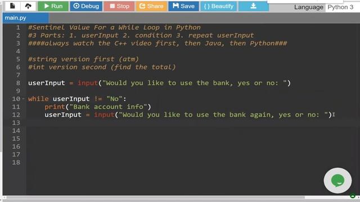The width and height of the screenshot is (360, 202).
Task: Click the "while" keyword on line 10
Action: pyautogui.click(x=38, y=99)
